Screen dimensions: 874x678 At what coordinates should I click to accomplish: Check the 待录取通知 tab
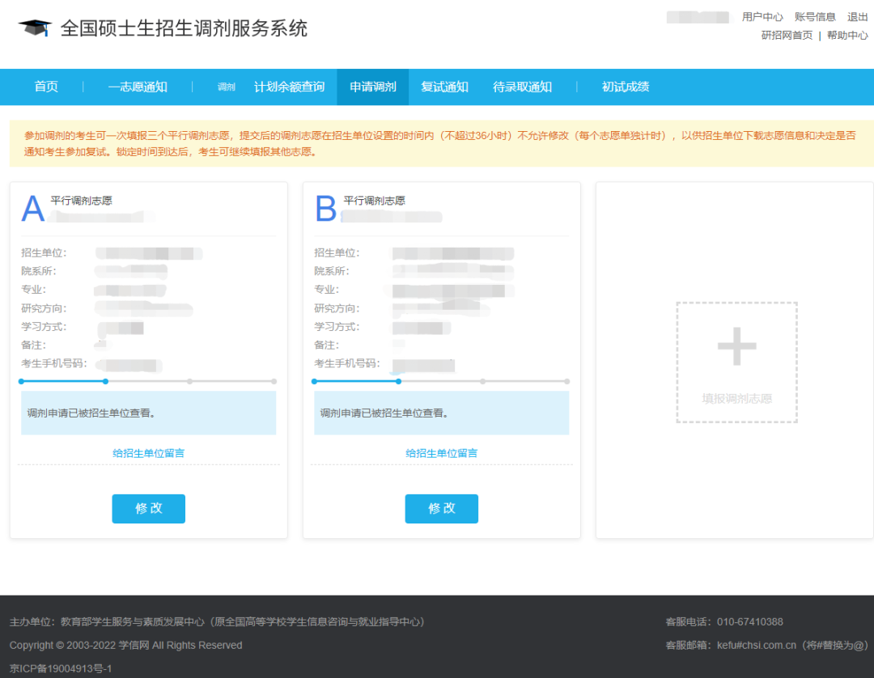pyautogui.click(x=522, y=87)
